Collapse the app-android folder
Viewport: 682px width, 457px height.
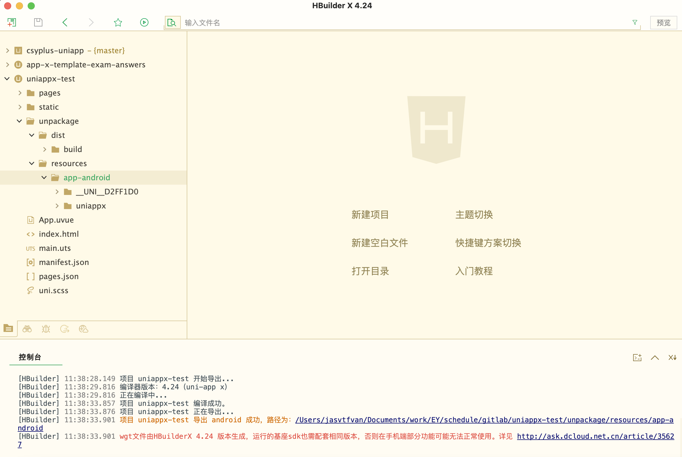point(44,178)
